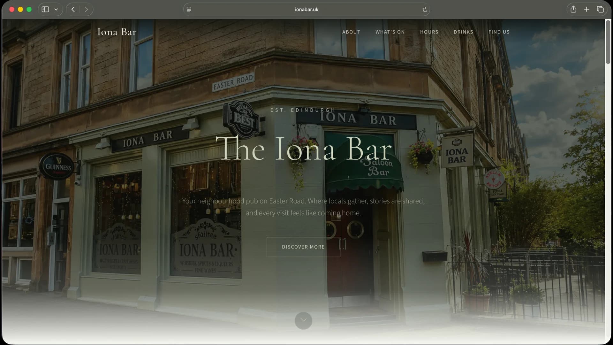Go forward with the forward arrow

86,10
